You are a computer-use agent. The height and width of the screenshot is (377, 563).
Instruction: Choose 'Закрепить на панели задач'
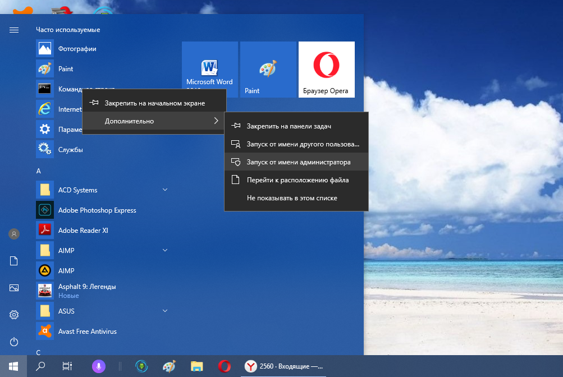(292, 126)
